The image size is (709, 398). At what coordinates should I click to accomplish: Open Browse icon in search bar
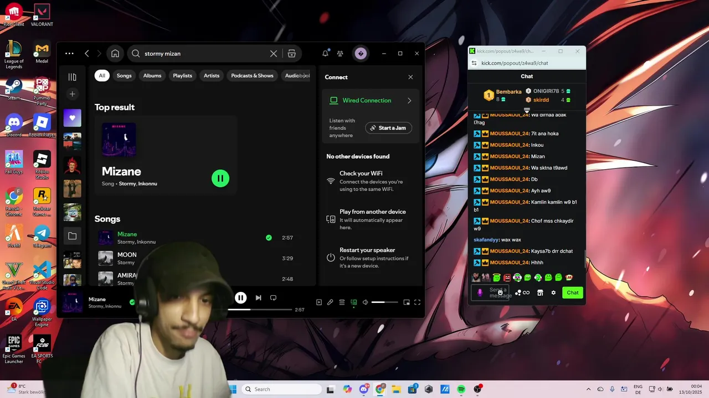(292, 54)
